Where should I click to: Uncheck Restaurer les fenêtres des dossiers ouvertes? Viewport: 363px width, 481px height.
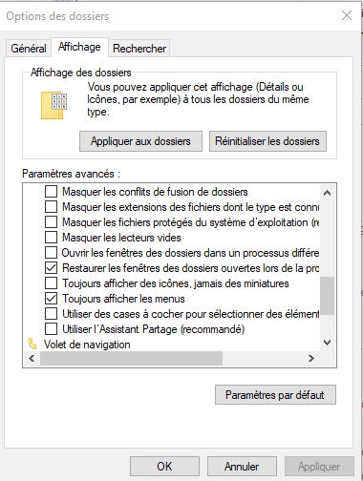pyautogui.click(x=51, y=268)
